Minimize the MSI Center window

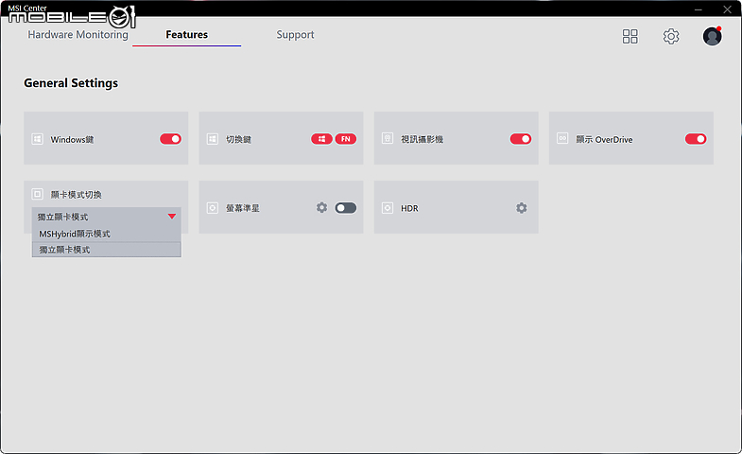point(698,9)
